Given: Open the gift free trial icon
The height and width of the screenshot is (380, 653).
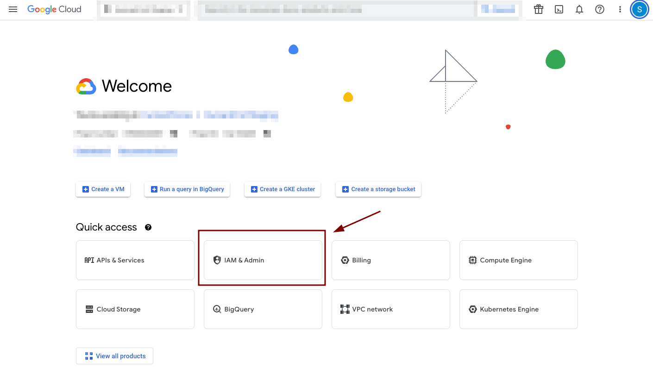Looking at the screenshot, I should 538,9.
